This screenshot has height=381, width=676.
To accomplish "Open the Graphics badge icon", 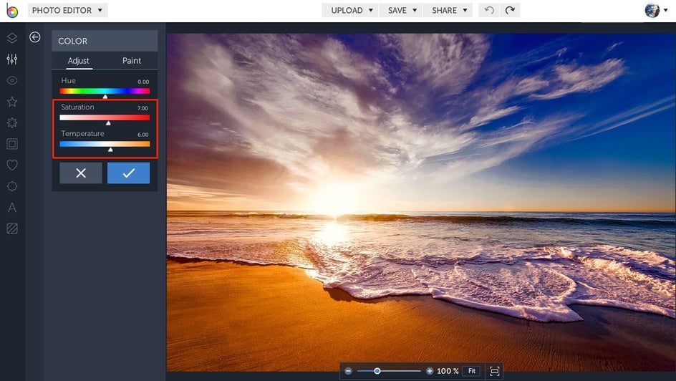I will 12,186.
